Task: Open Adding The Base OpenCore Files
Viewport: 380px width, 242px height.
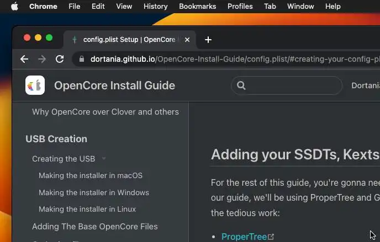Action: point(95,227)
